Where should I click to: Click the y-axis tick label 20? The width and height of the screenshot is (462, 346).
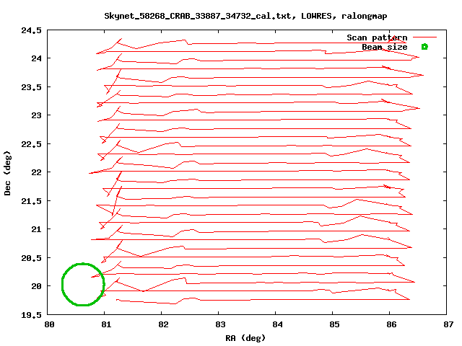click(x=37, y=286)
